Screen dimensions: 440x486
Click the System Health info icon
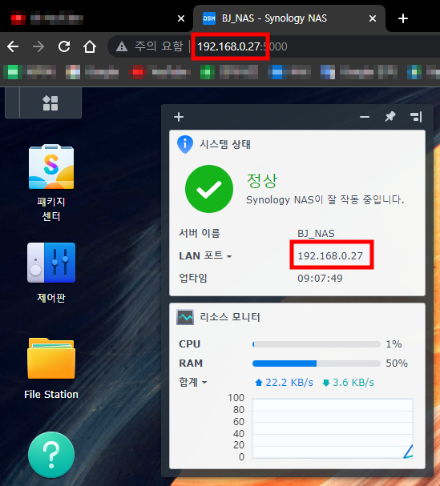tap(185, 144)
